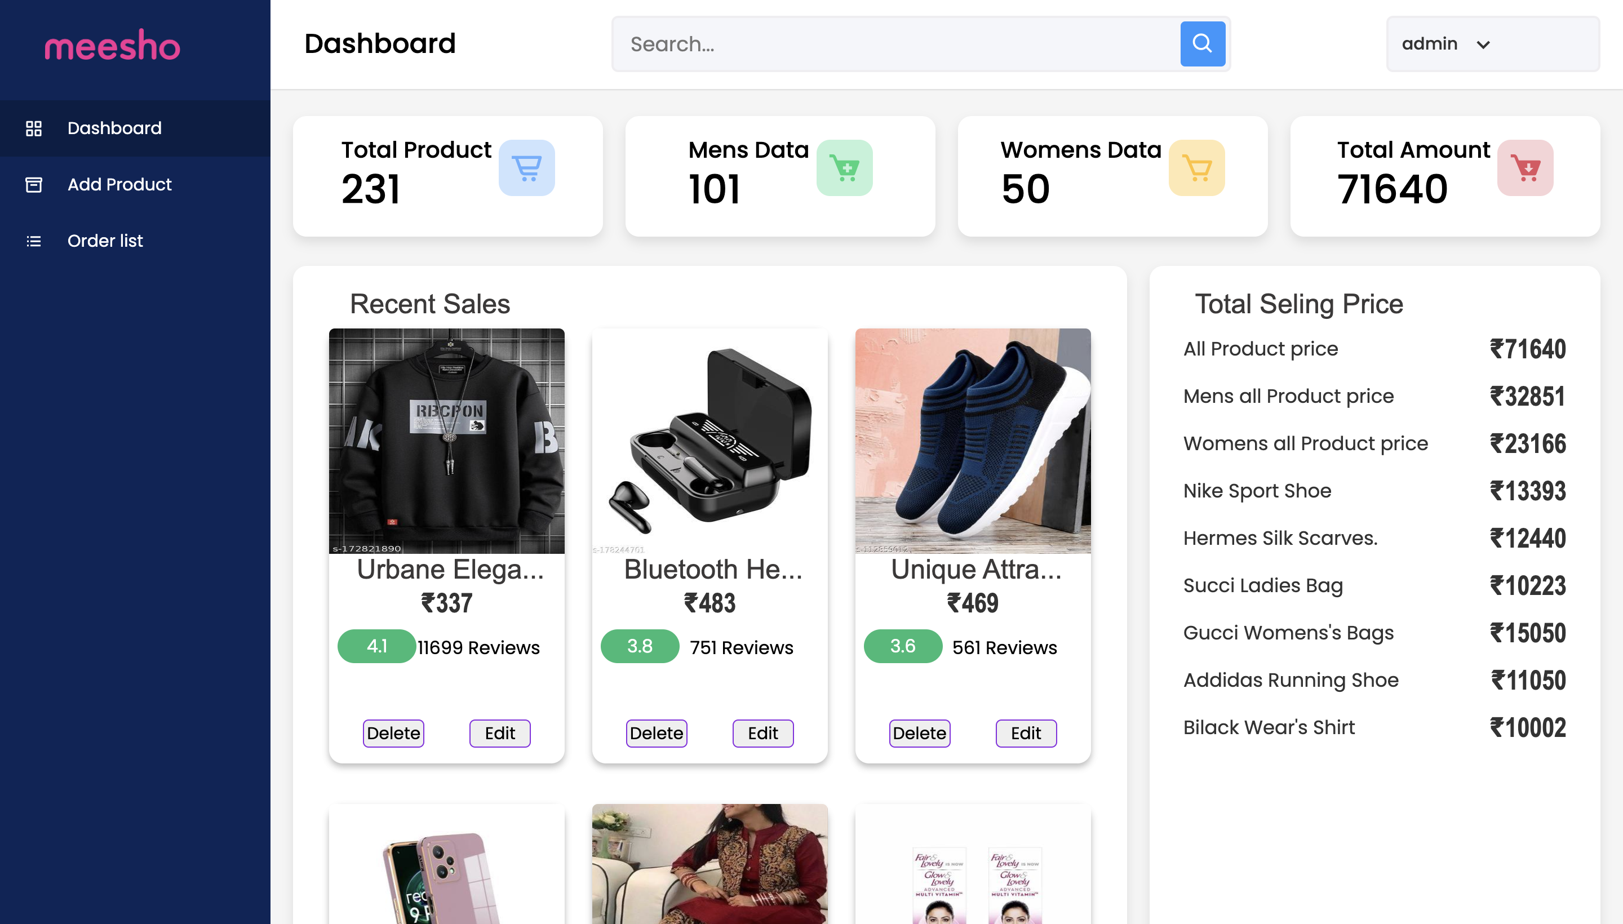Click the ₹15050 amount
Image resolution: width=1623 pixels, height=924 pixels.
1528,633
